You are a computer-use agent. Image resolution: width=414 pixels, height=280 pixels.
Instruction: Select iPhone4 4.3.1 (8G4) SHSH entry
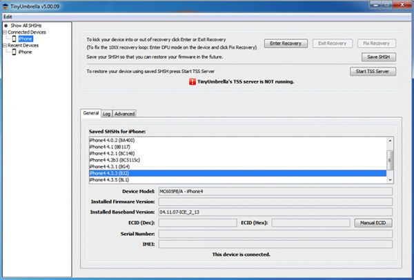tap(237, 166)
